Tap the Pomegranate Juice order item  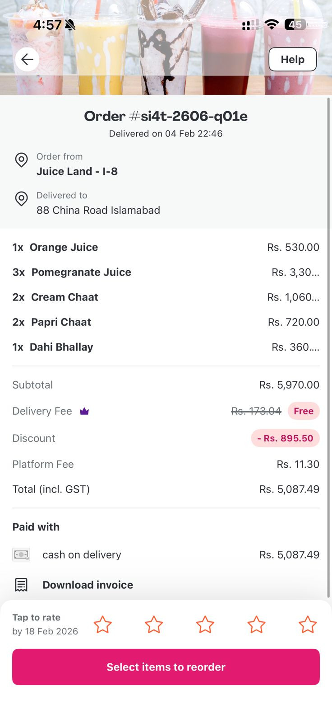(x=81, y=272)
